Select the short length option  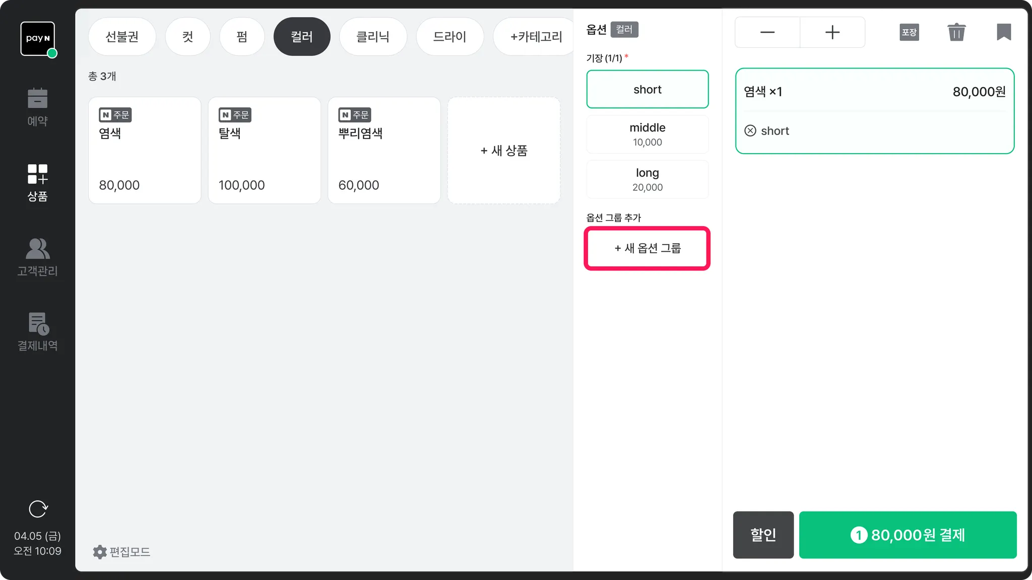click(x=647, y=90)
